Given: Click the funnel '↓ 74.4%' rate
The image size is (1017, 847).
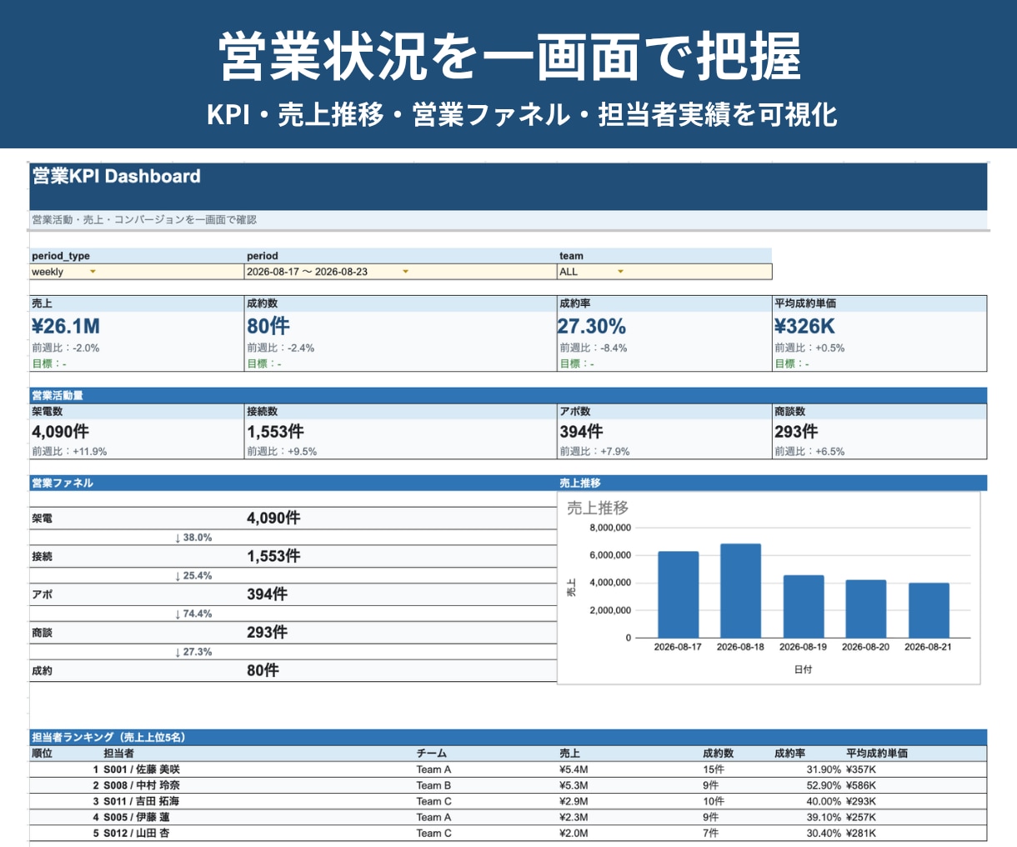Looking at the screenshot, I should [x=193, y=614].
